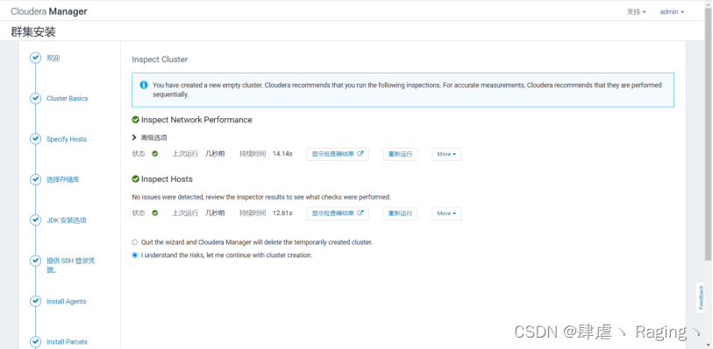
Task: Open the 支持 support menu
Action: pos(636,11)
